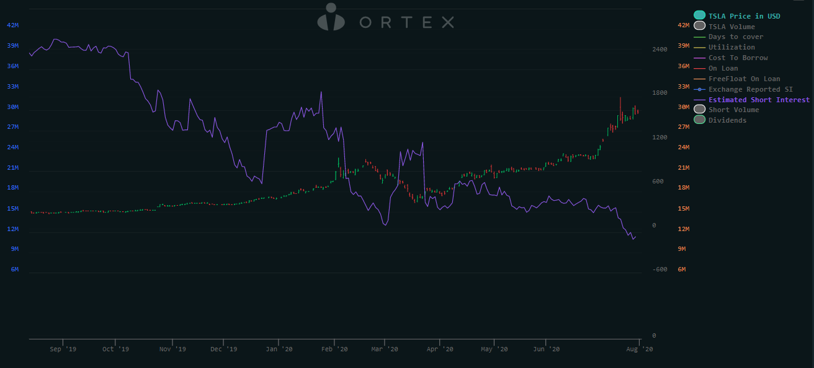Click the 2400 price axis label
Viewport: 814px width, 368px height.
tap(659, 49)
